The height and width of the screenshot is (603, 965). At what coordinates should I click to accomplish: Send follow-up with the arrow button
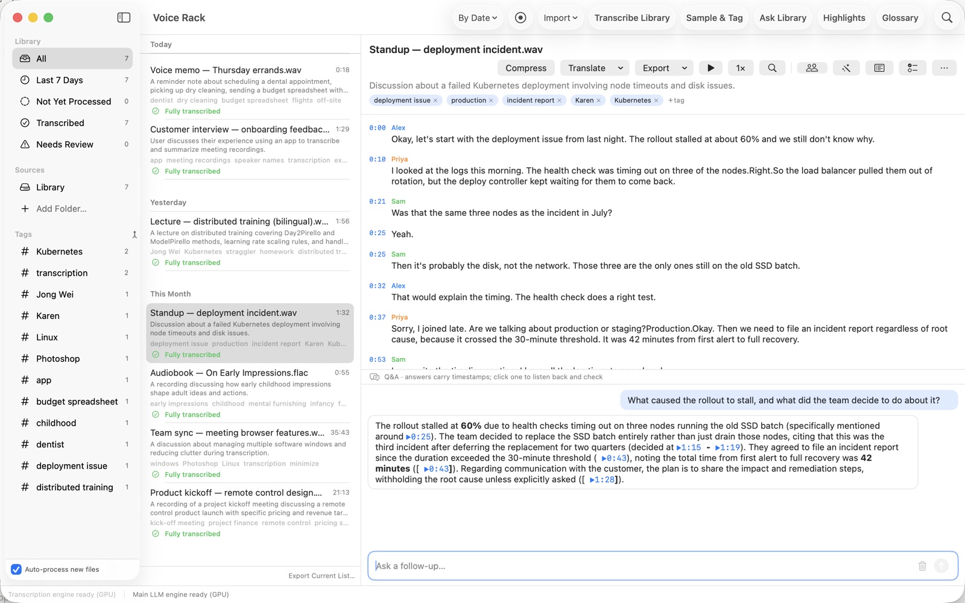click(941, 566)
